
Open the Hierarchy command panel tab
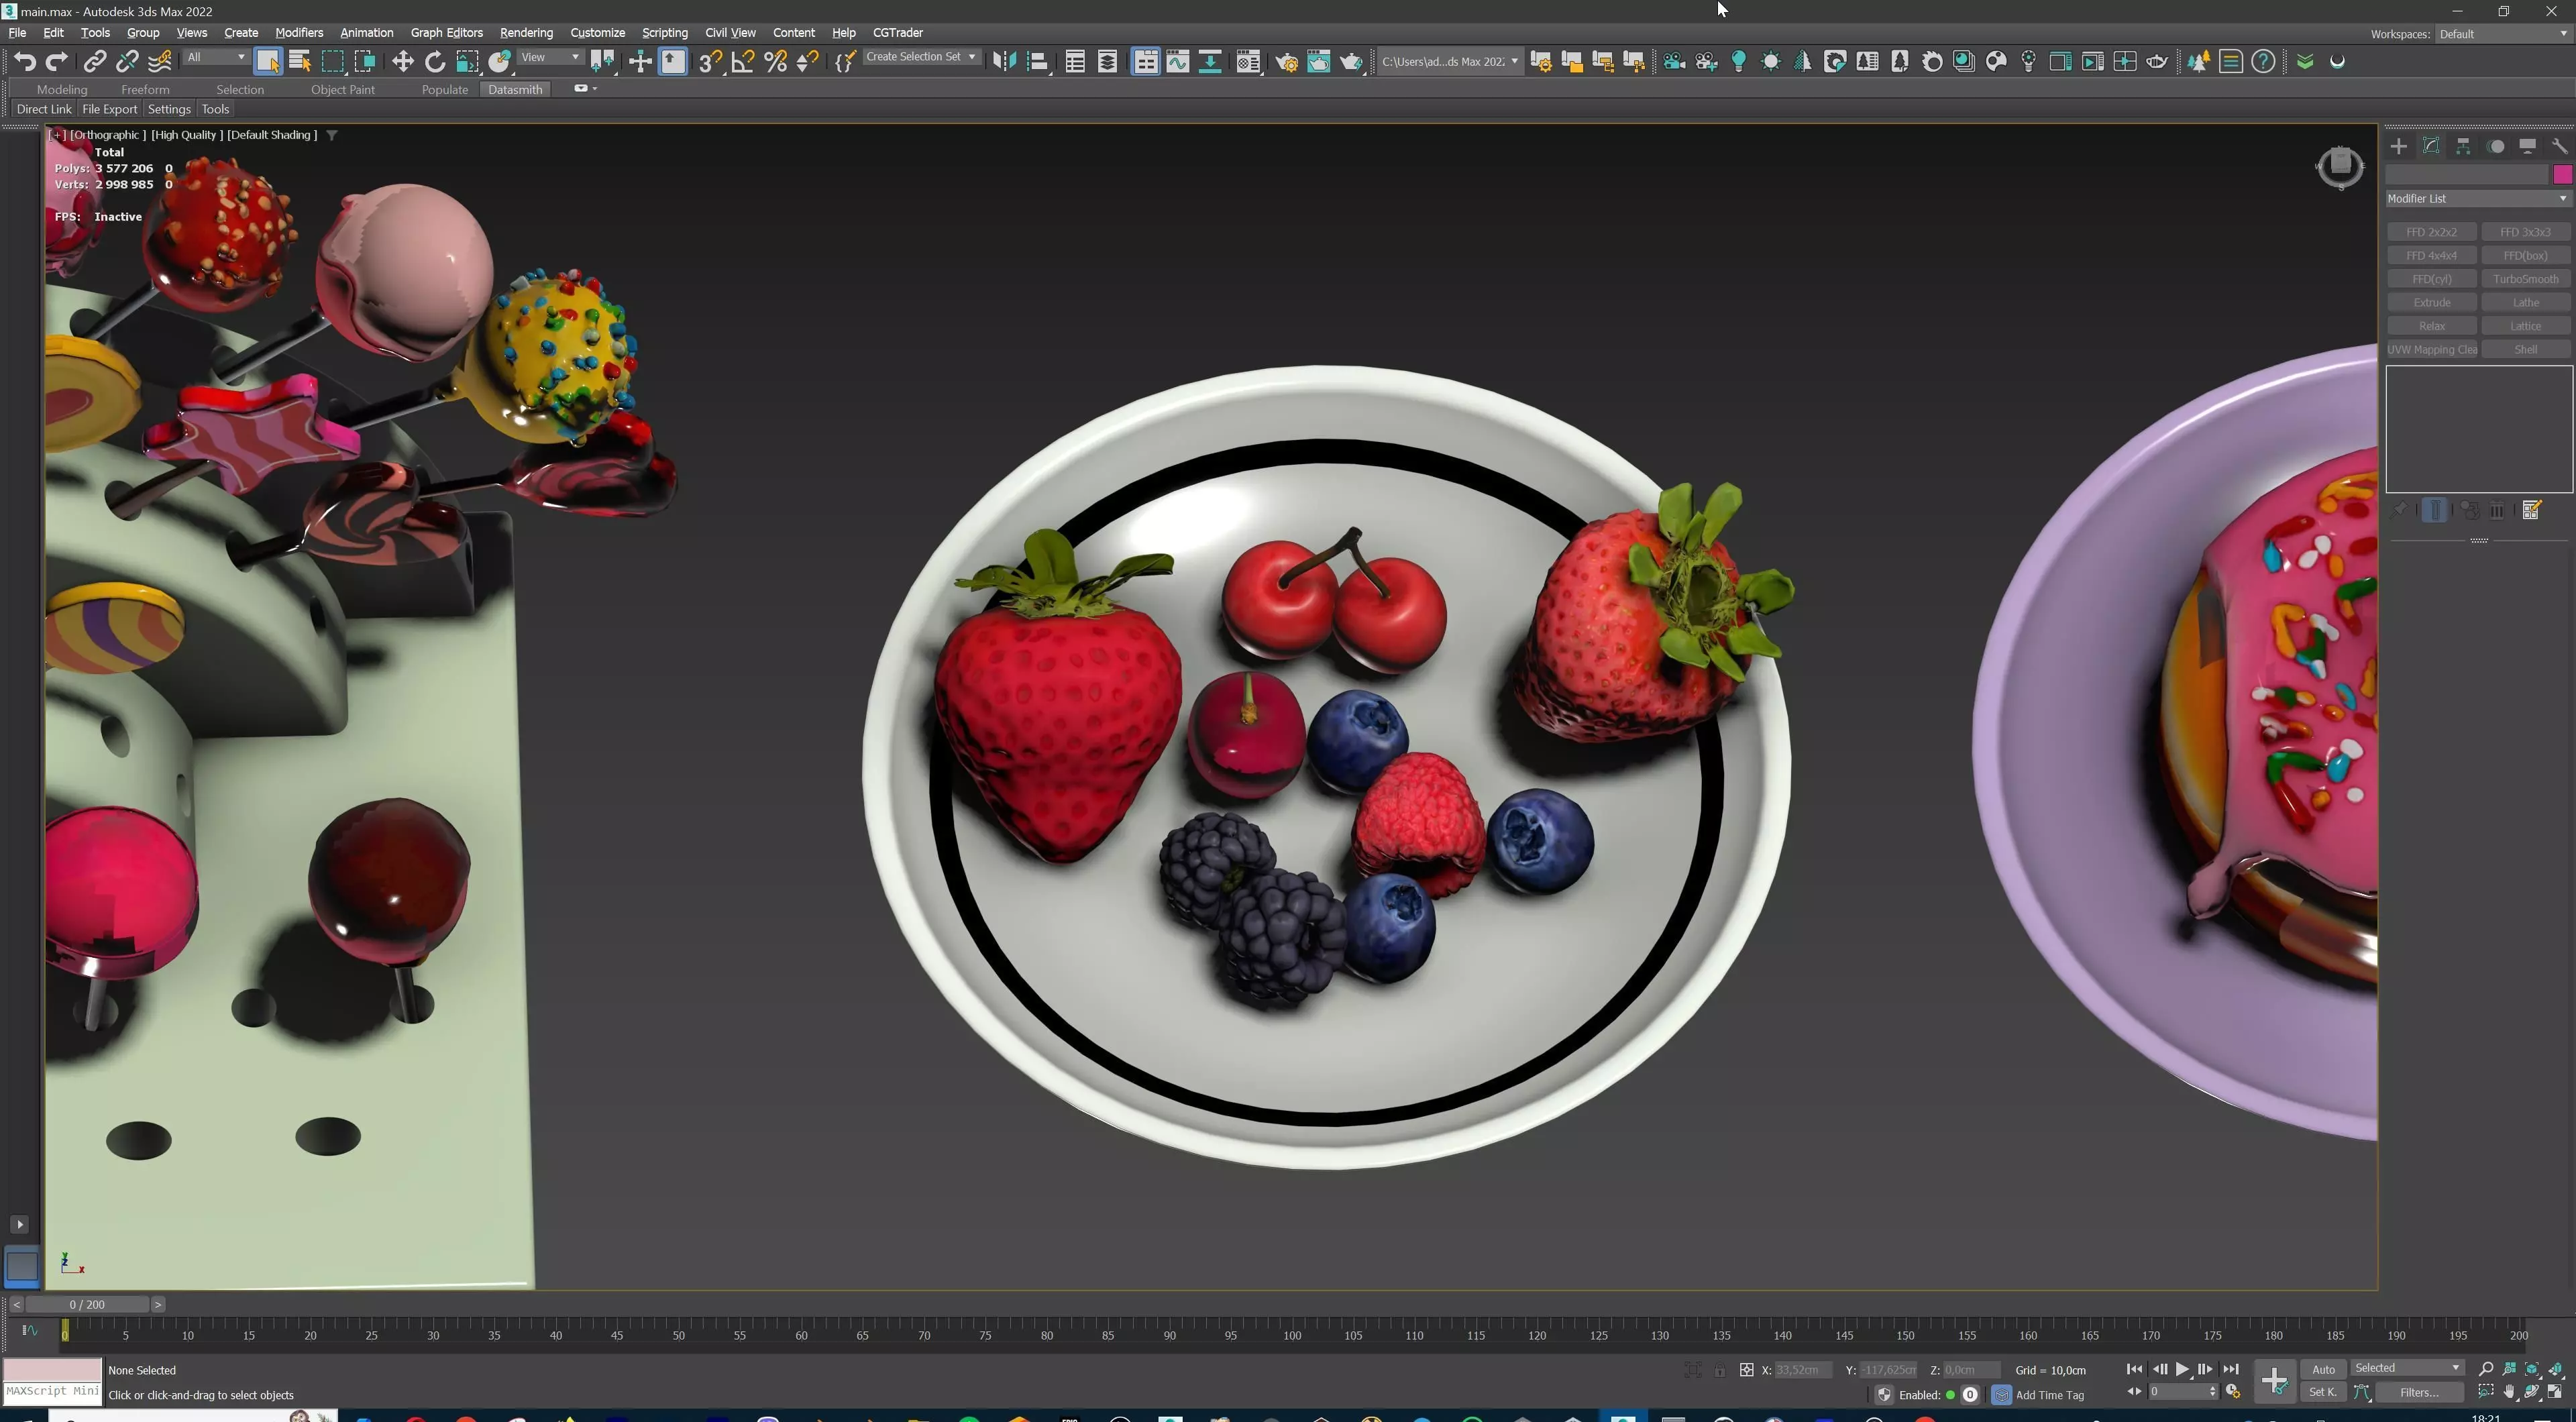click(x=2464, y=146)
